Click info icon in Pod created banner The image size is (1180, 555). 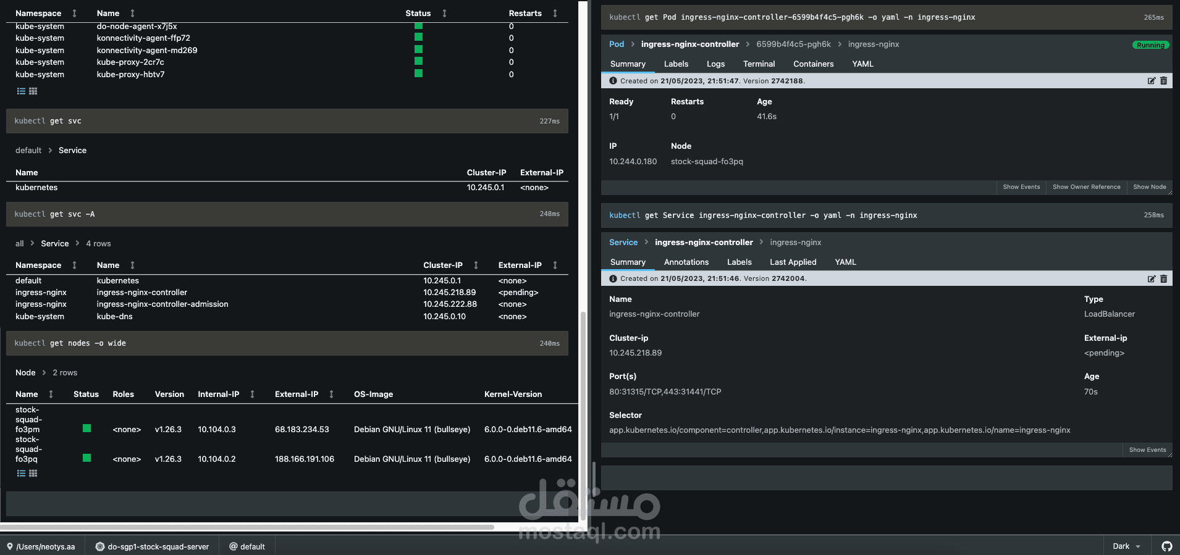pyautogui.click(x=613, y=81)
